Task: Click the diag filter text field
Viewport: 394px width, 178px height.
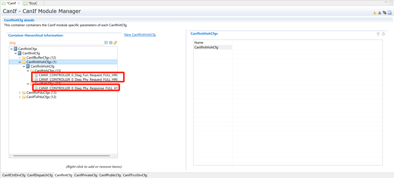Action: click(x=55, y=43)
